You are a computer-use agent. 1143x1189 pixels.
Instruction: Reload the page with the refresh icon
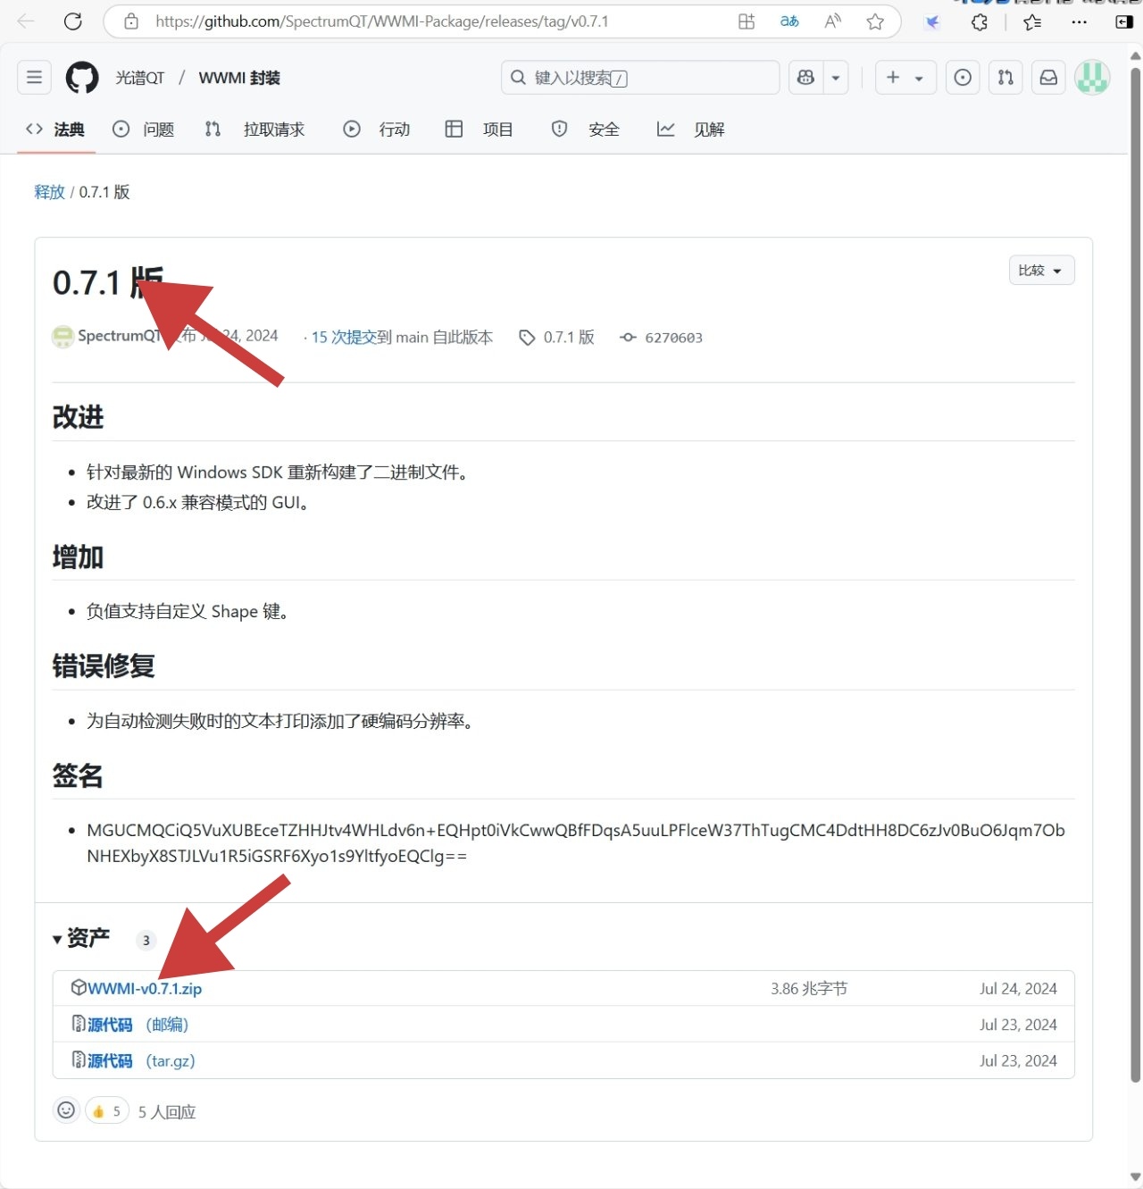[73, 21]
